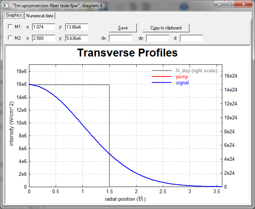This screenshot has width=255, height=209.
Task: Click the blue signal legend line
Action: click(161, 83)
